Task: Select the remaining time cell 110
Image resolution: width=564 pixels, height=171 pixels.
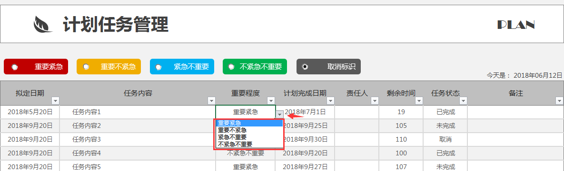Action: (401, 139)
